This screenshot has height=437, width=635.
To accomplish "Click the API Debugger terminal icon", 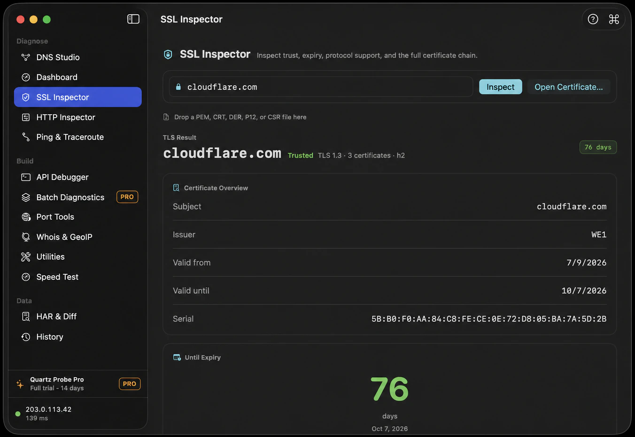I will click(26, 177).
